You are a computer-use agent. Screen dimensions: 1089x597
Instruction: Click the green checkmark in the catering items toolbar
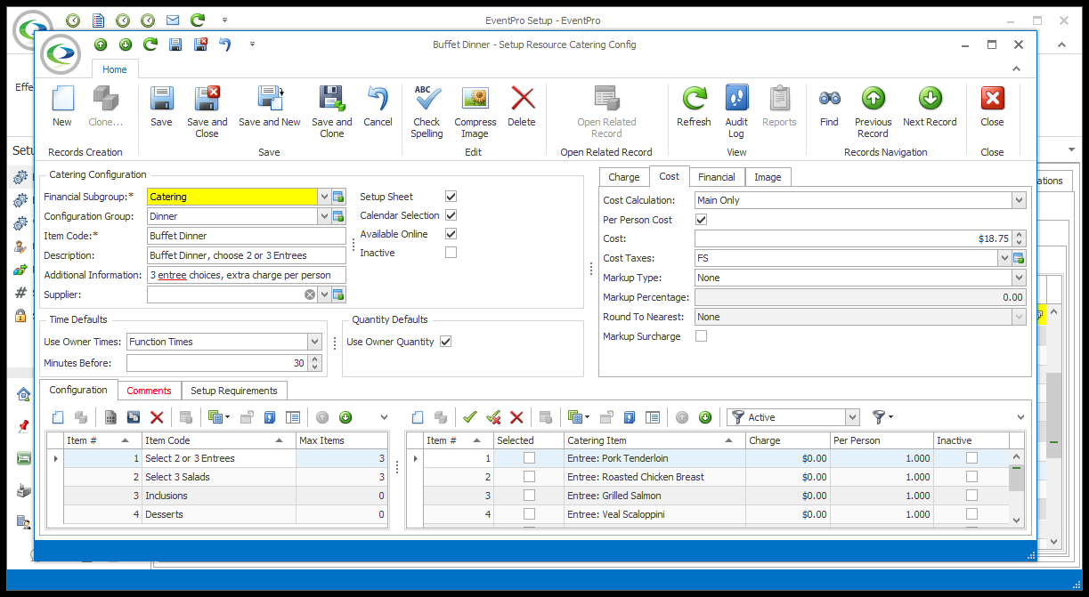pyautogui.click(x=470, y=417)
